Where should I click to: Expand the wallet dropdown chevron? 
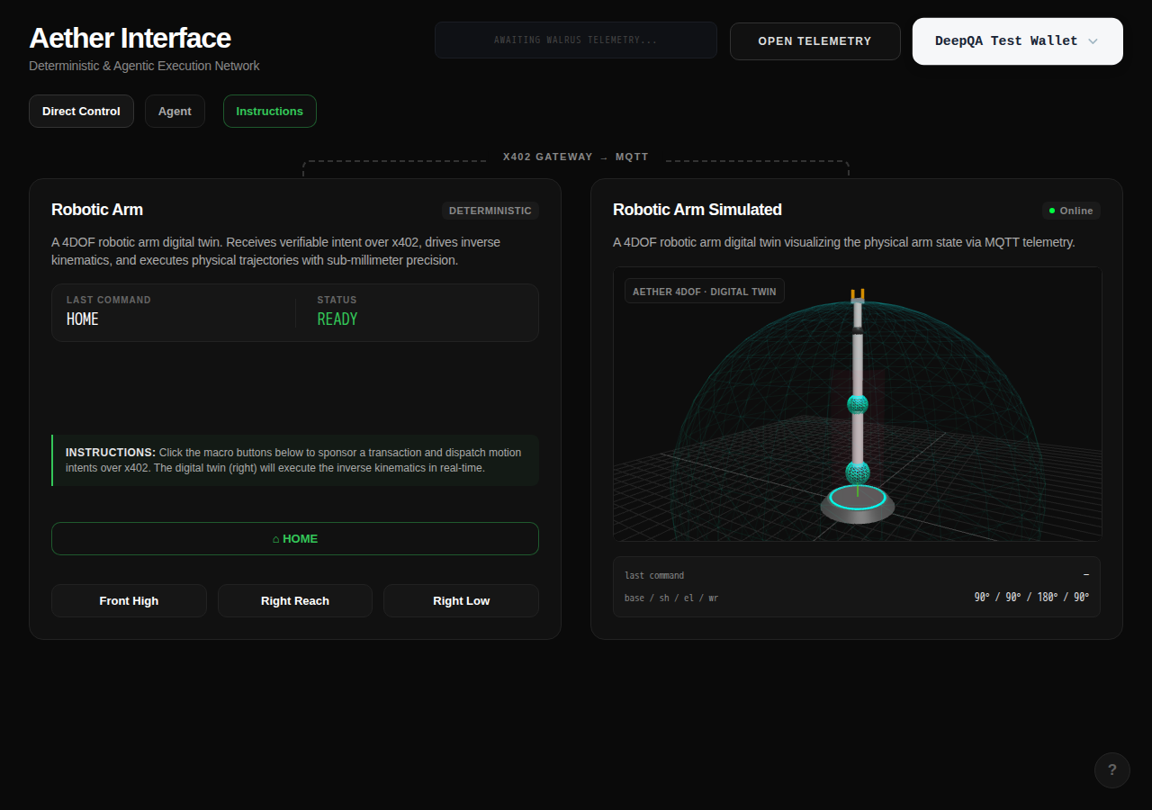coord(1093,41)
